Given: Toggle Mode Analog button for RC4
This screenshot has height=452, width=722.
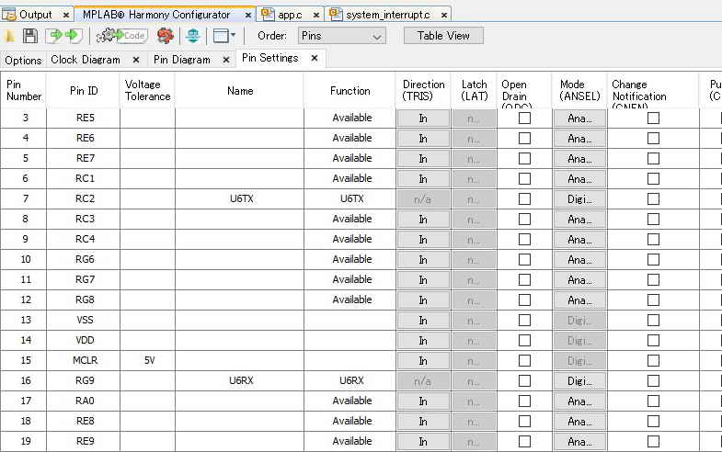Looking at the screenshot, I should (579, 240).
